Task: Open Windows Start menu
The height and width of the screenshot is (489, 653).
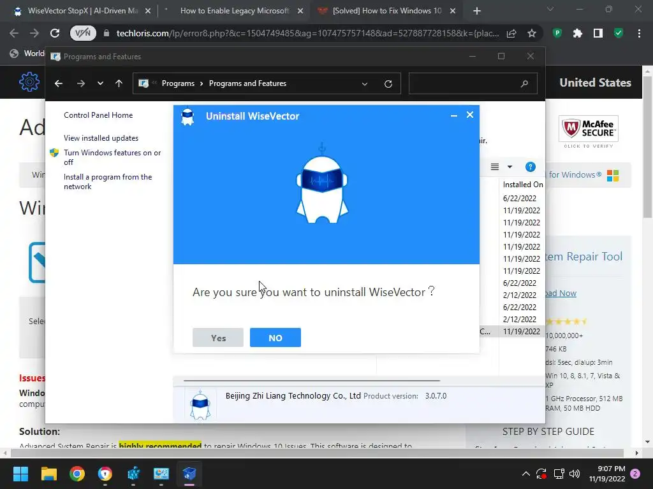Action: tap(20, 474)
